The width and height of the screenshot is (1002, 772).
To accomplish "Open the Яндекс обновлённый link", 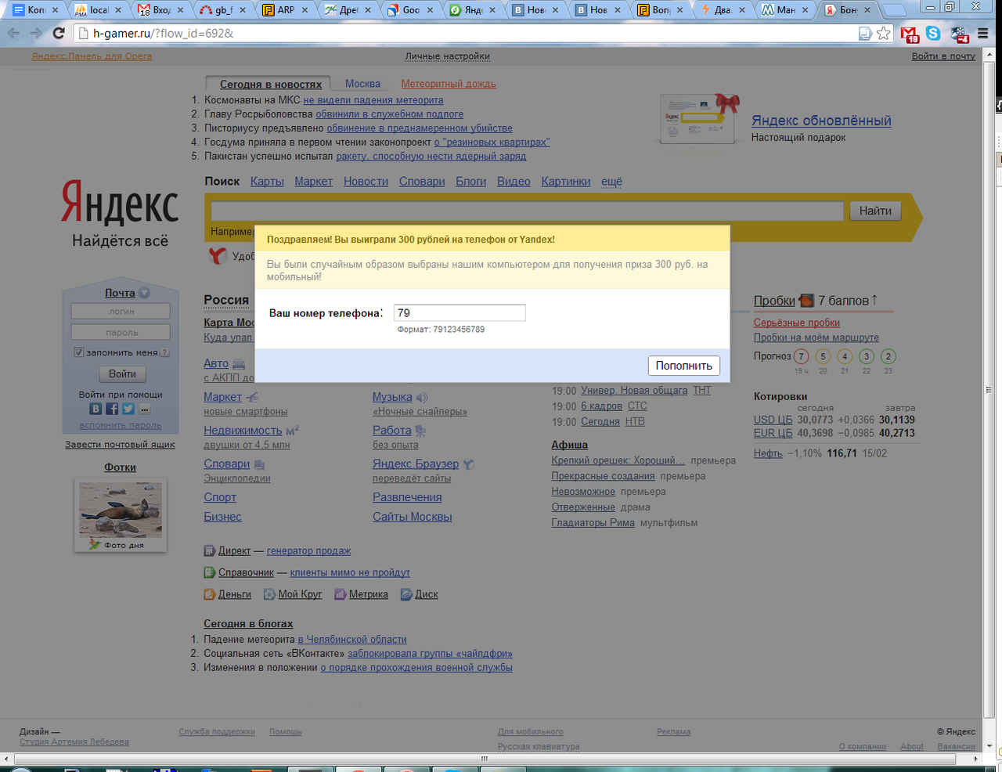I will pyautogui.click(x=821, y=121).
